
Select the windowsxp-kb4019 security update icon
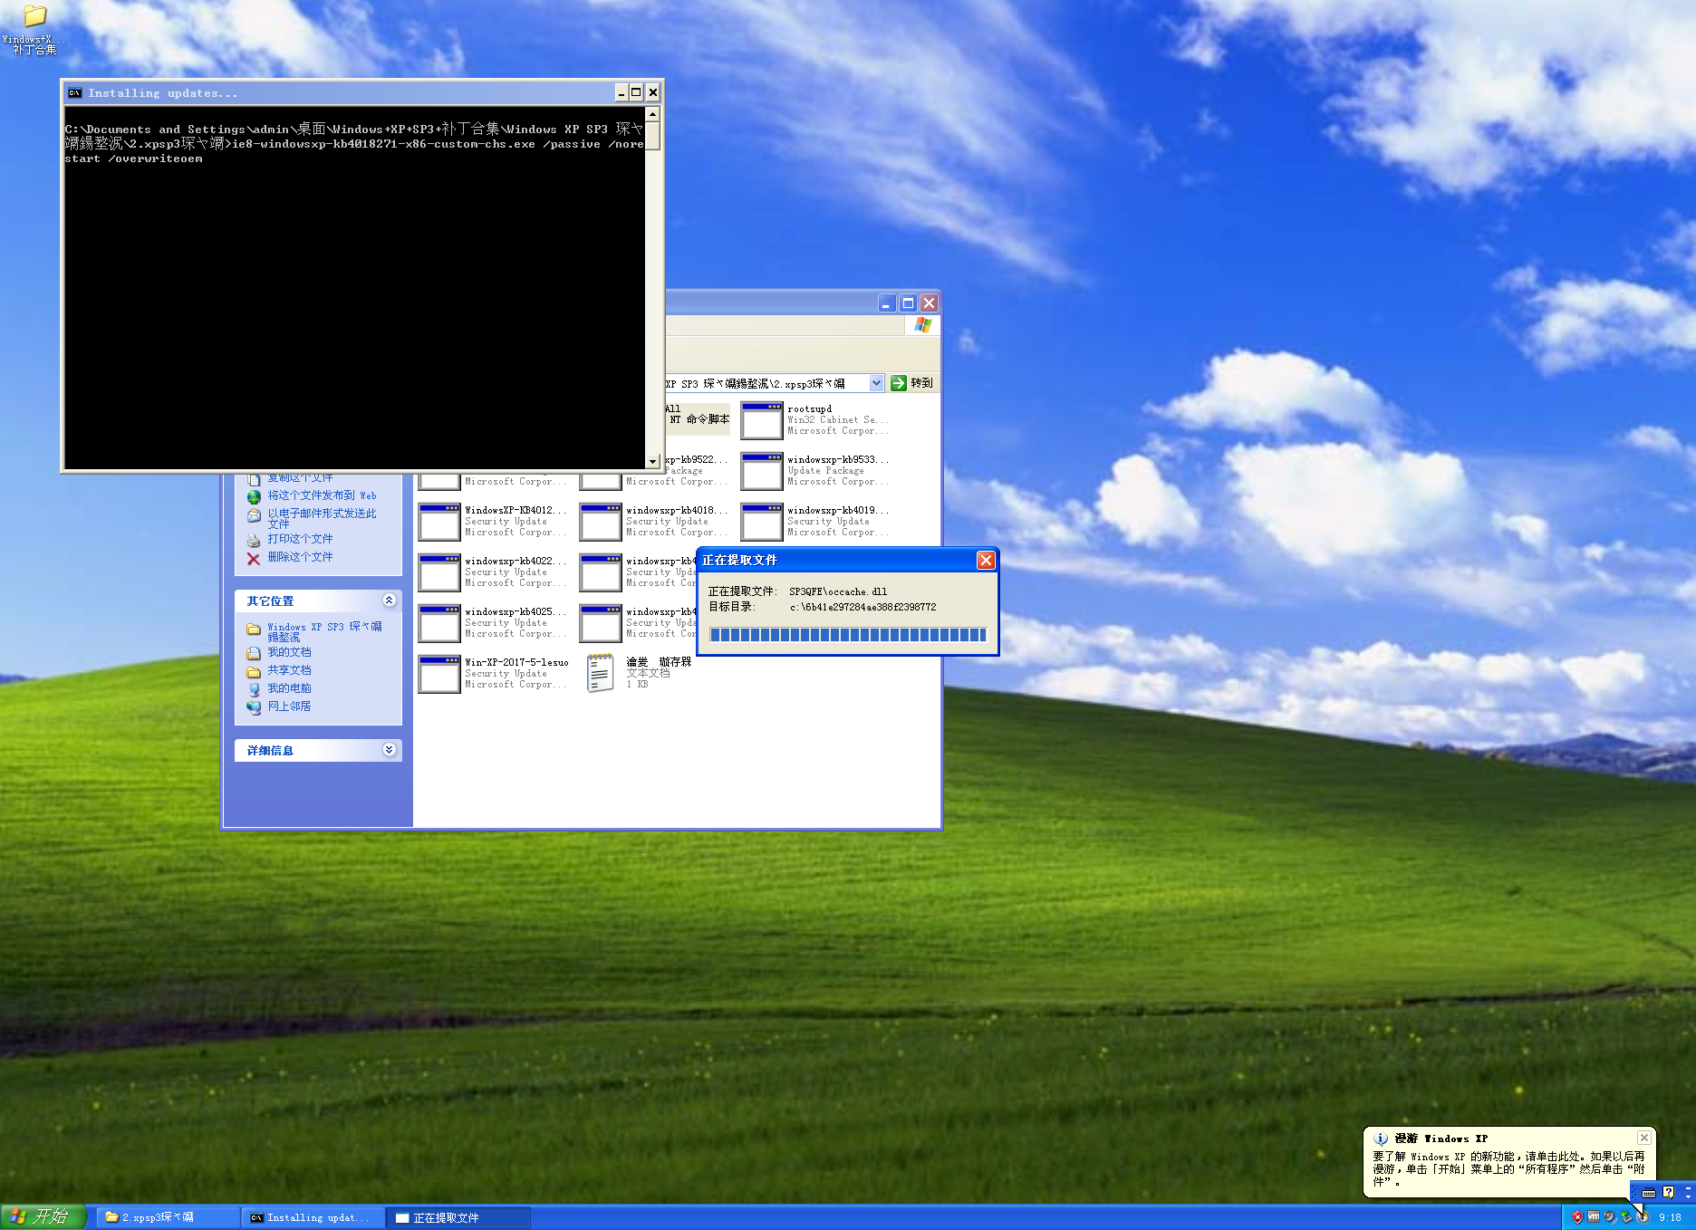[x=762, y=522]
